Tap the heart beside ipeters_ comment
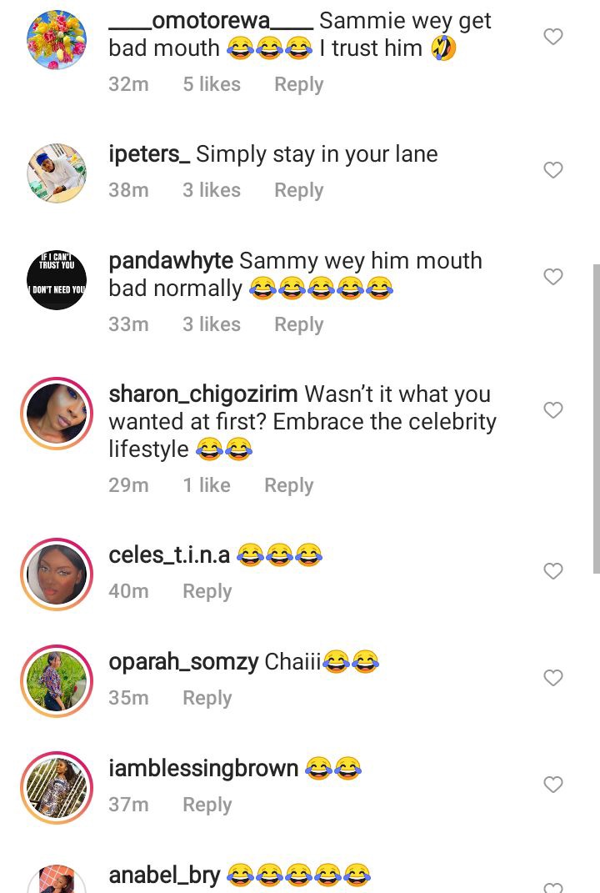This screenshot has height=893, width=600. pos(552,170)
